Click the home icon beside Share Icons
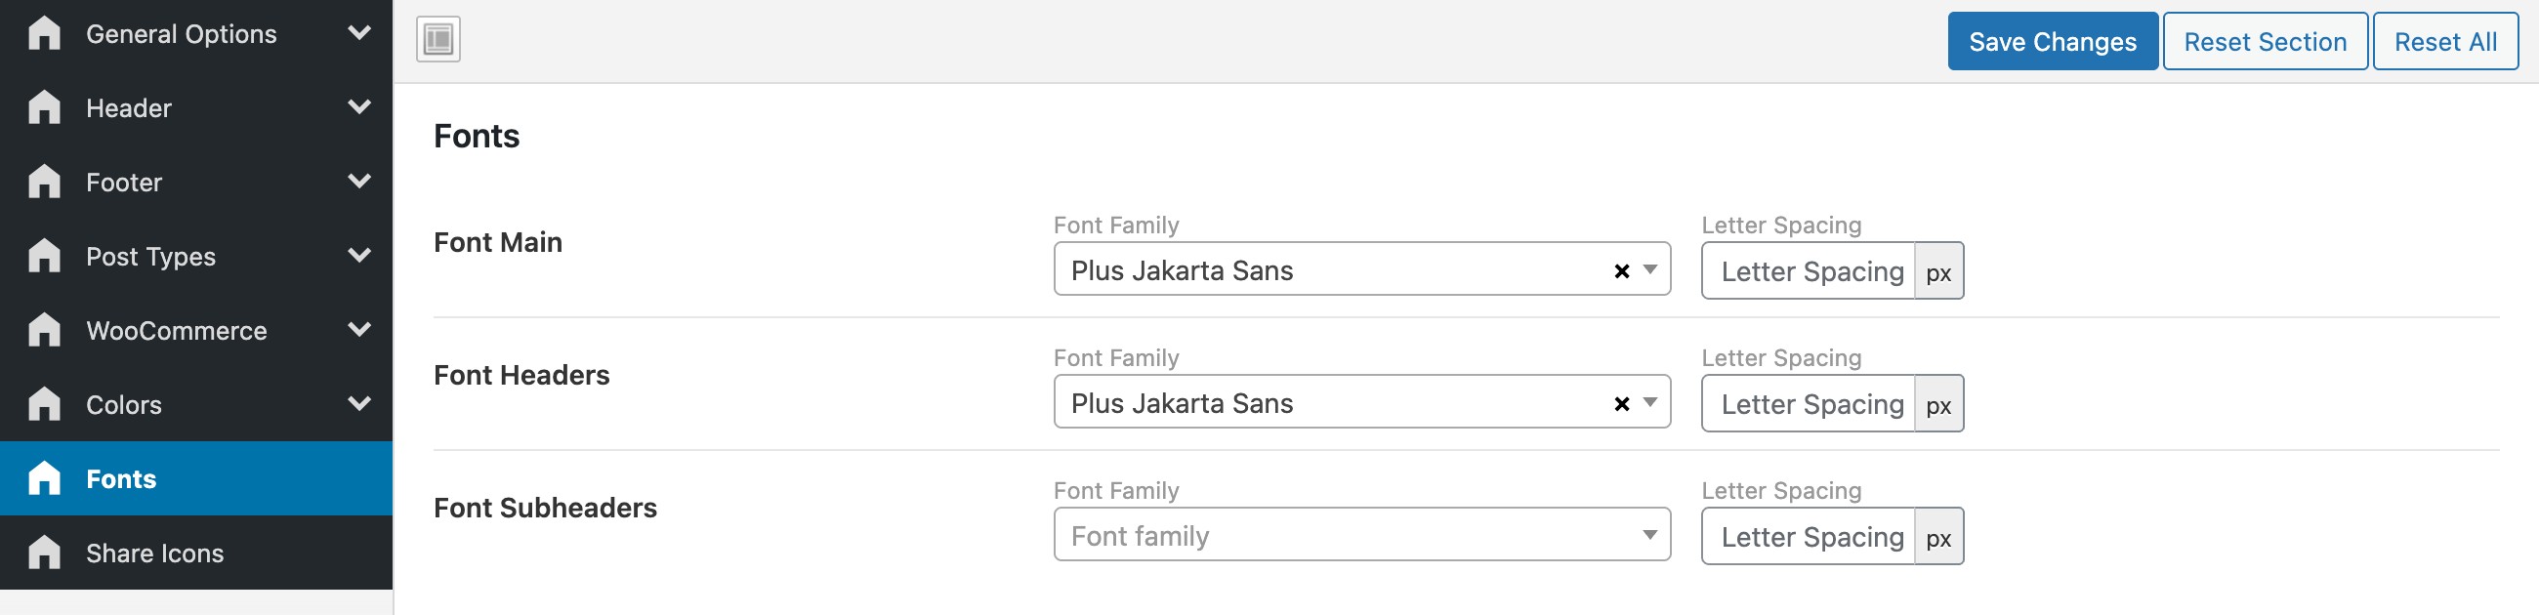Image resolution: width=2539 pixels, height=615 pixels. pos(44,553)
